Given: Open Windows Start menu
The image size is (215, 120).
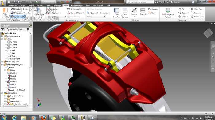Looking at the screenshot, I should [4, 118].
